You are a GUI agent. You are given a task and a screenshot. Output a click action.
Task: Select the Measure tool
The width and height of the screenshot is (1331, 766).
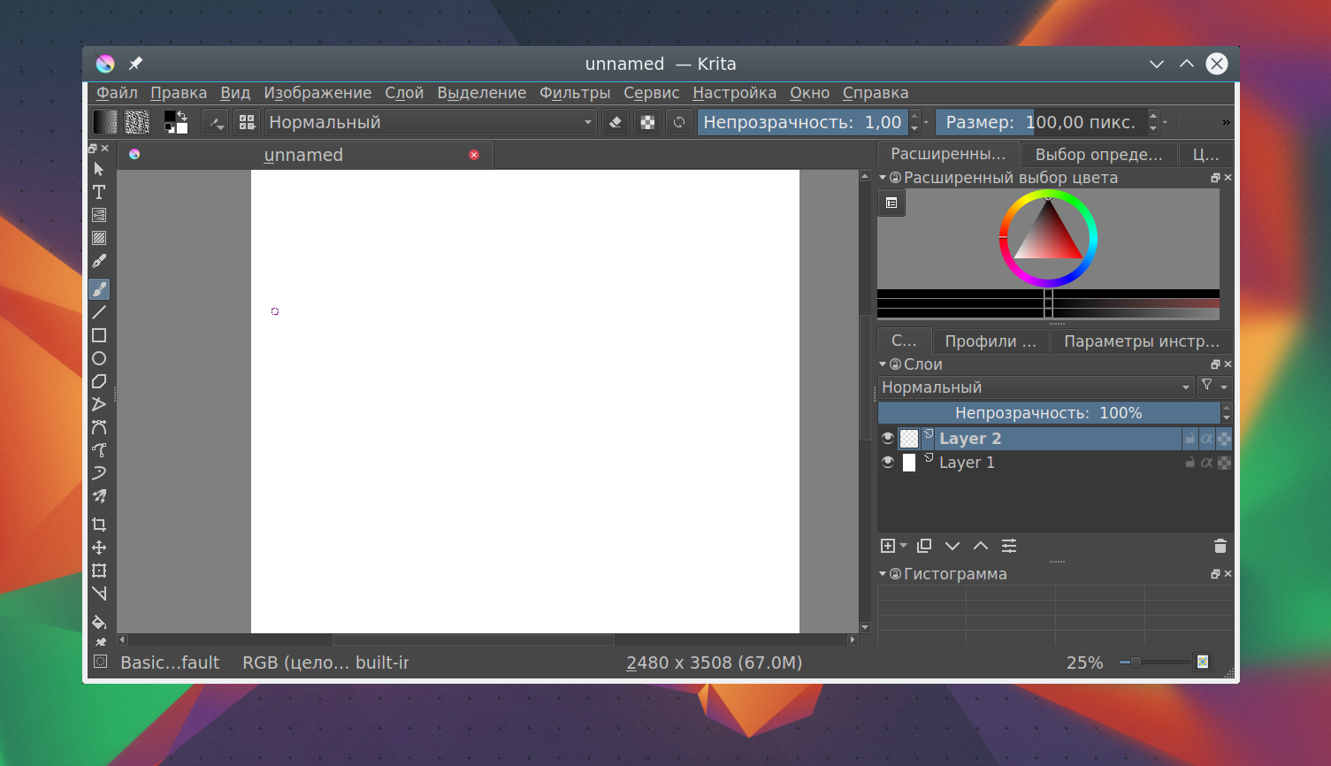pos(99,594)
